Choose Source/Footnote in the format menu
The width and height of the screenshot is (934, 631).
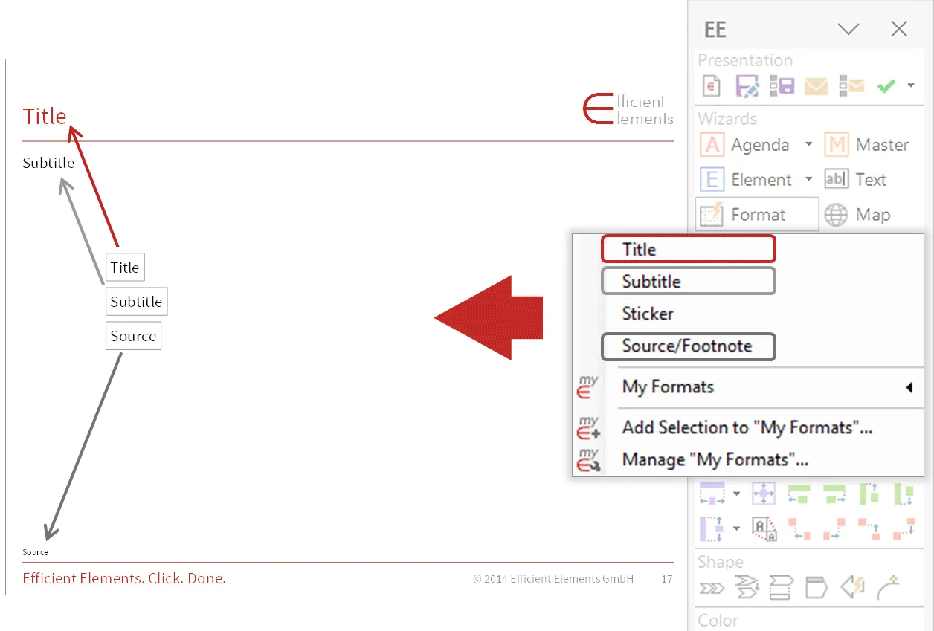coord(688,346)
